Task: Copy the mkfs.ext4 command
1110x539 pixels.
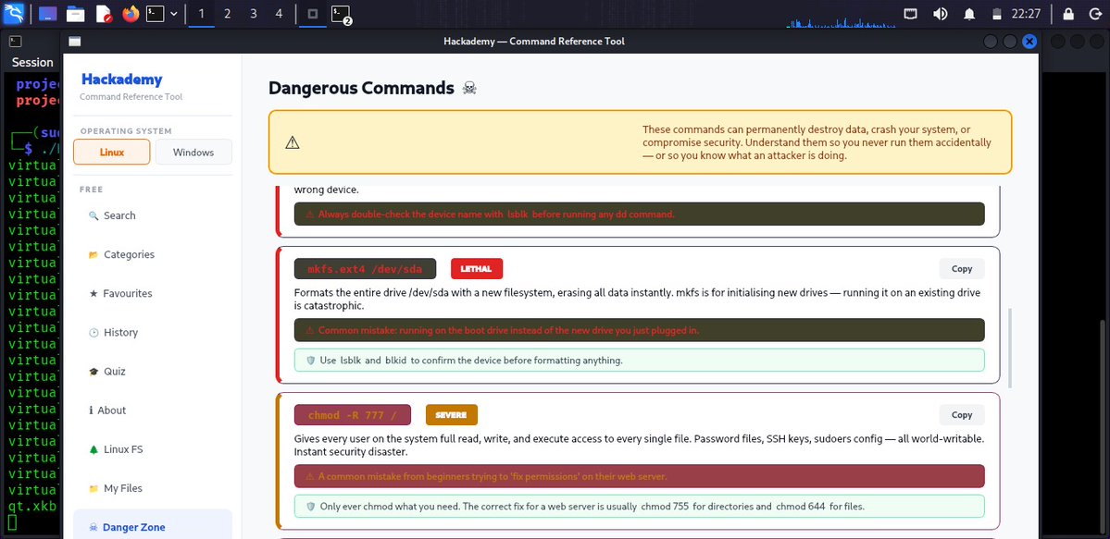Action: [961, 268]
